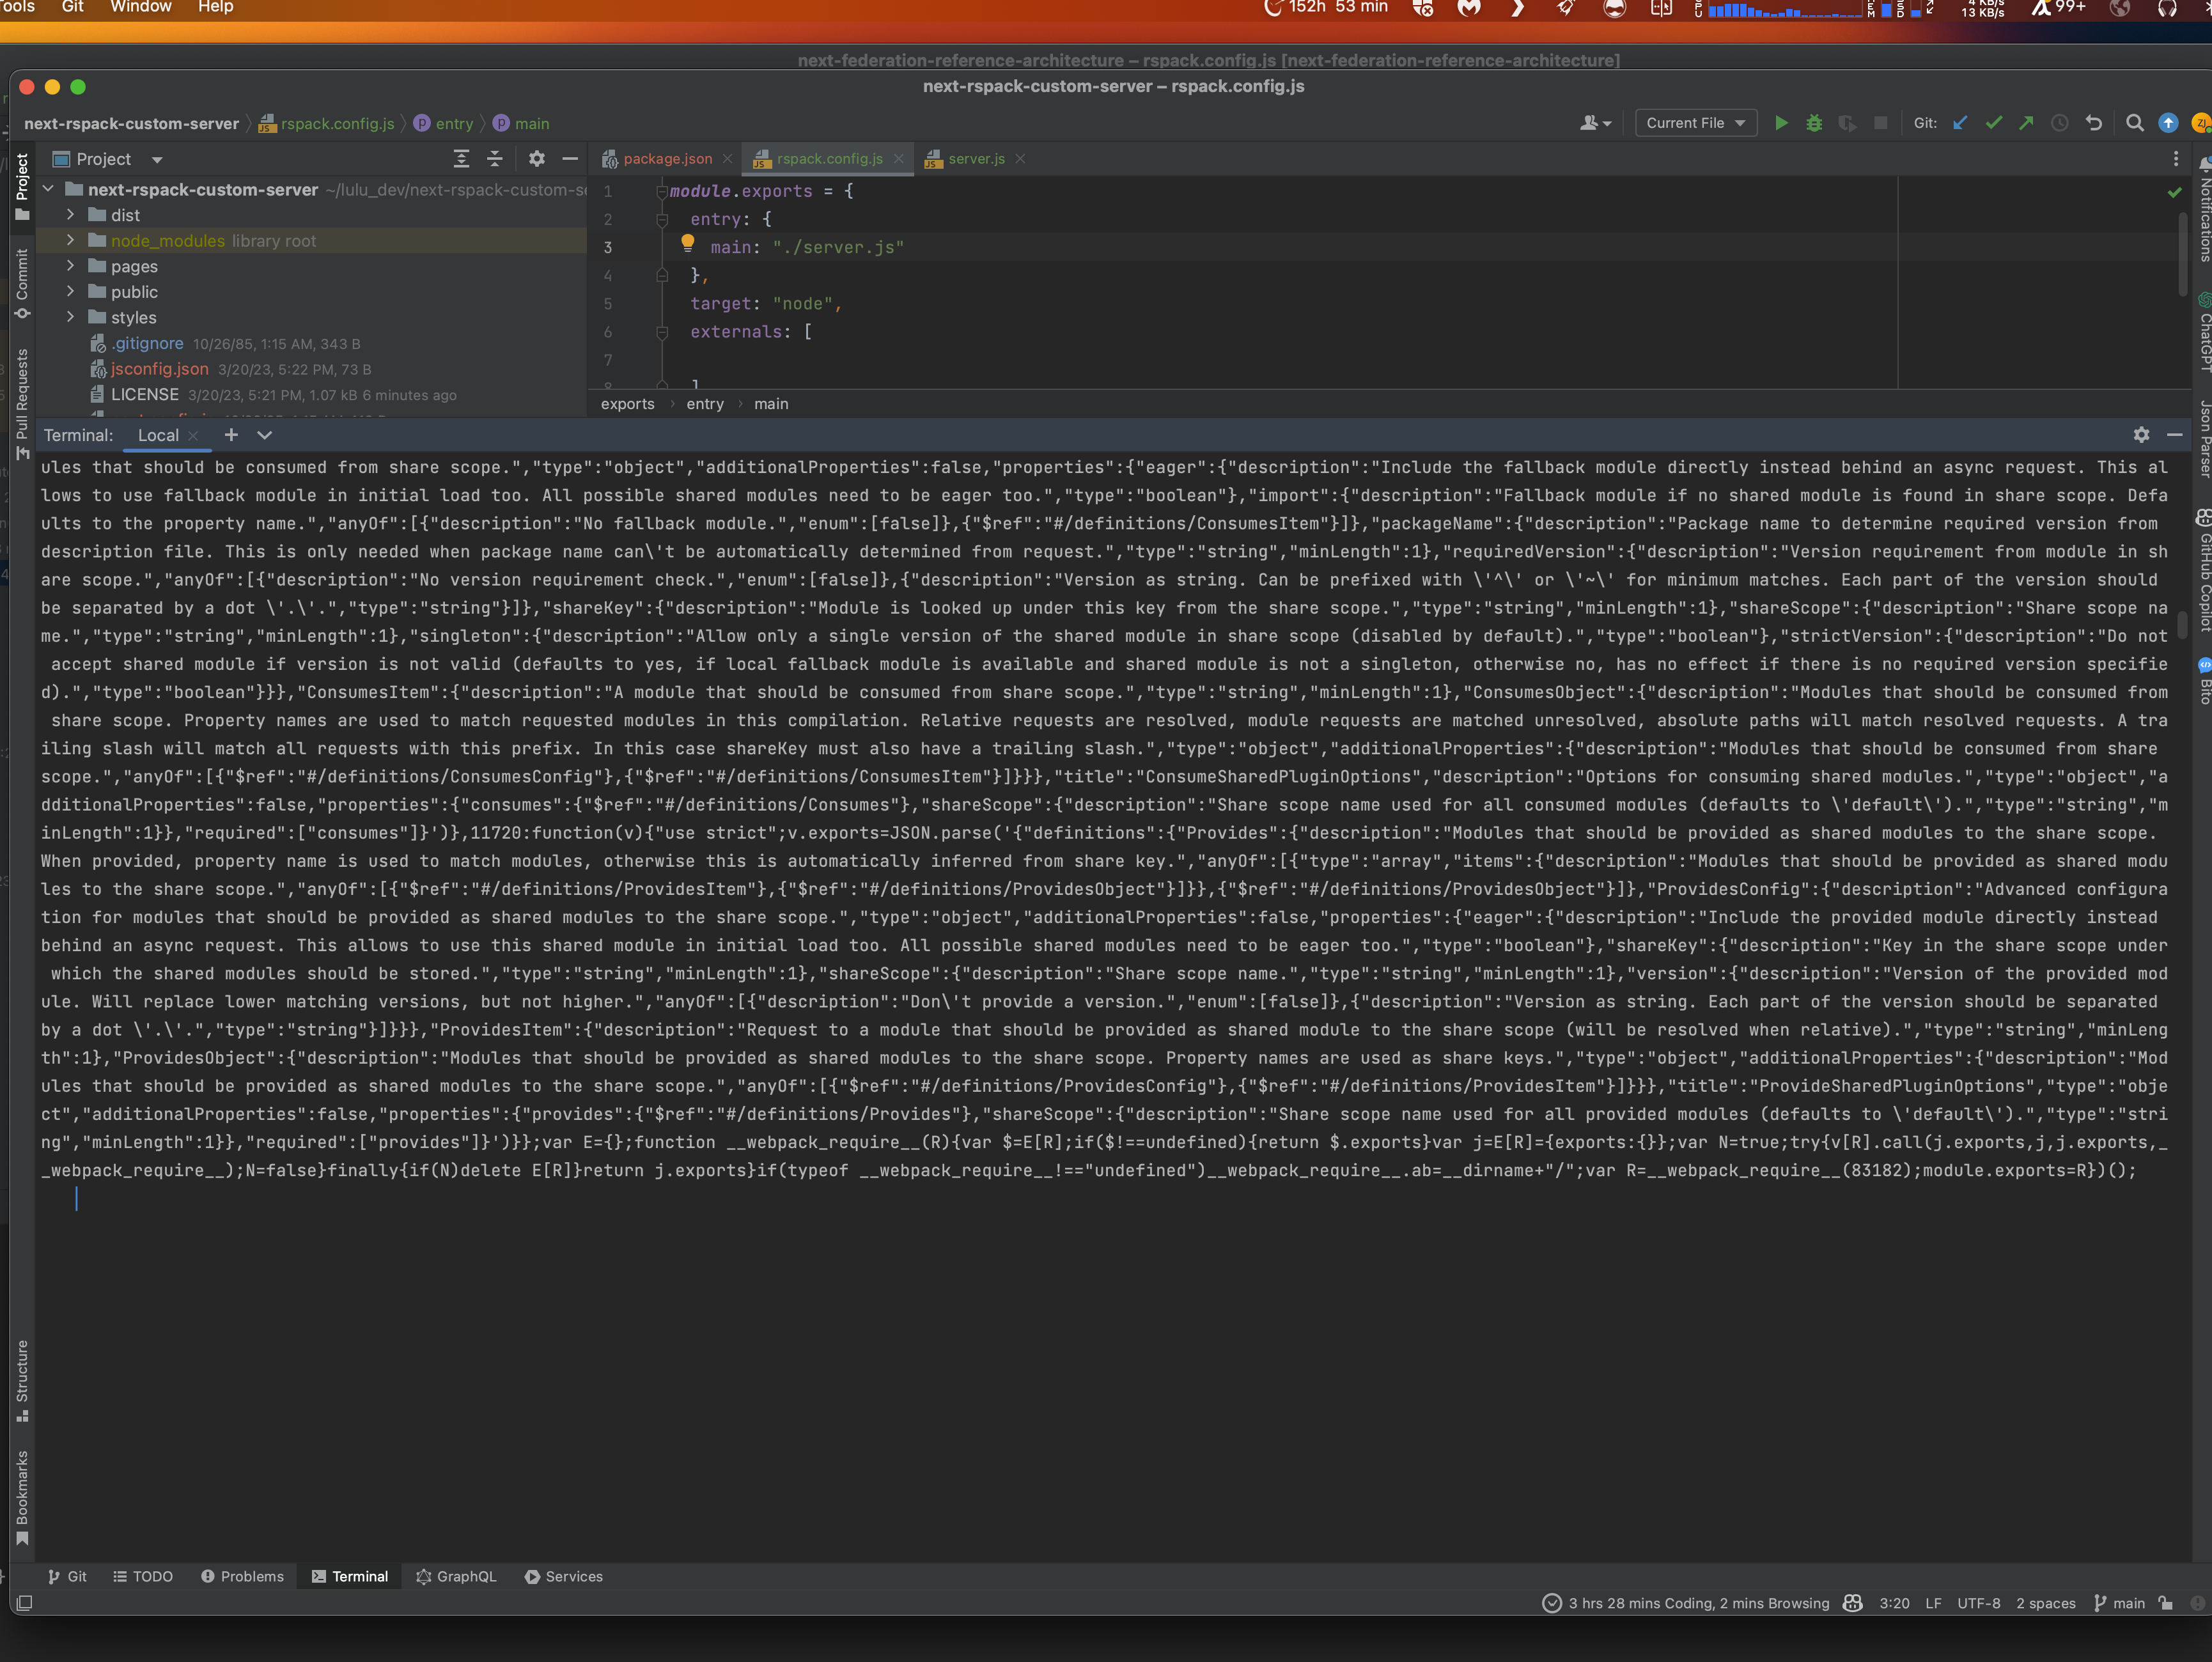Open search everywhere with magnifier icon
The width and height of the screenshot is (2212, 1662).
[2135, 123]
